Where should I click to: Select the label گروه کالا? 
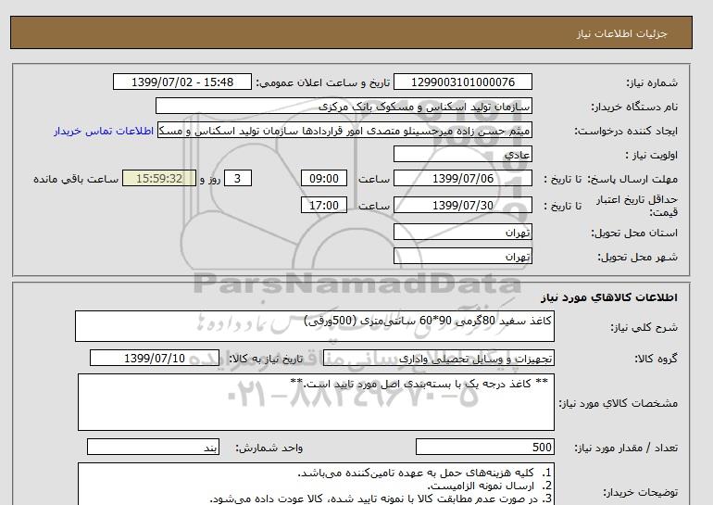pyautogui.click(x=657, y=359)
